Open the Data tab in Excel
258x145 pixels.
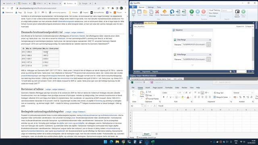point(177,88)
